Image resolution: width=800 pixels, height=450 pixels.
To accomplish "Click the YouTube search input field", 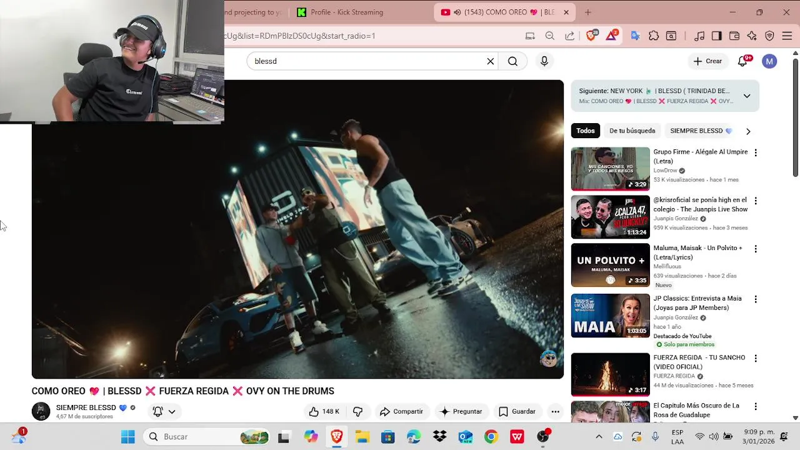I will coord(369,61).
